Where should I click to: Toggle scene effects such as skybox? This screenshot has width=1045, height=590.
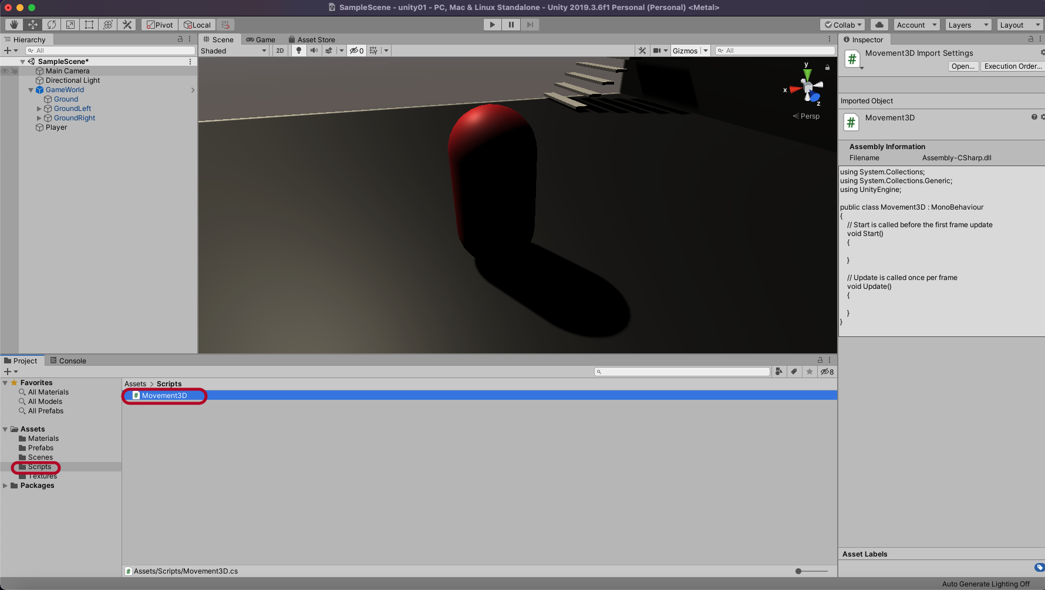point(329,50)
